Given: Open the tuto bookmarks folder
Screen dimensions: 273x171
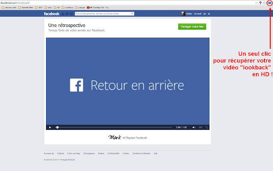Looking at the screenshot, I should [48, 8].
